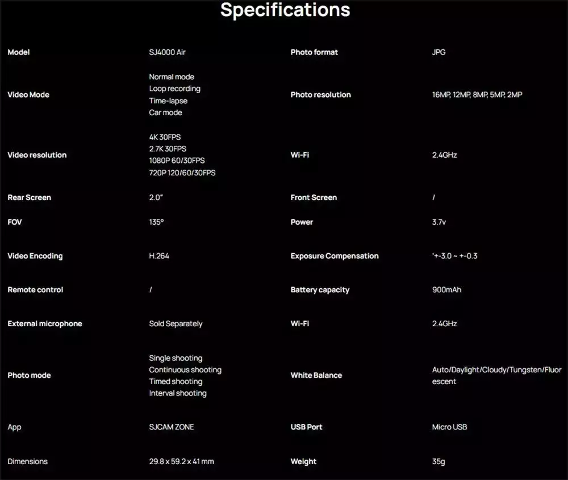Select Continuous shooting text

185,370
